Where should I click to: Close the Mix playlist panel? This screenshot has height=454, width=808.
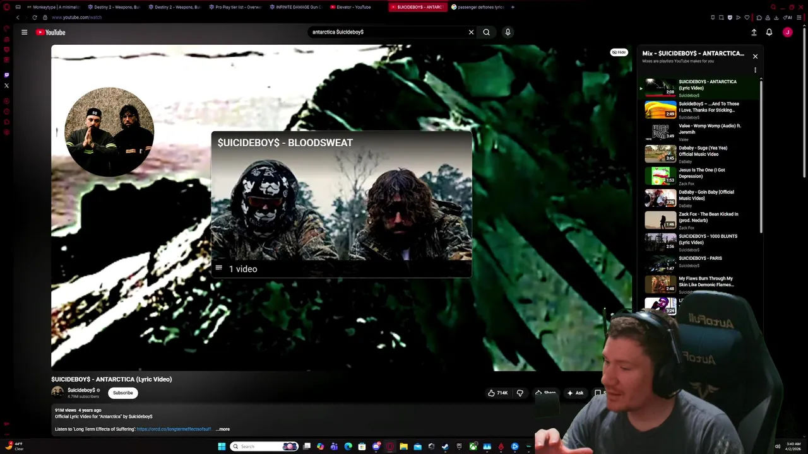point(755,57)
